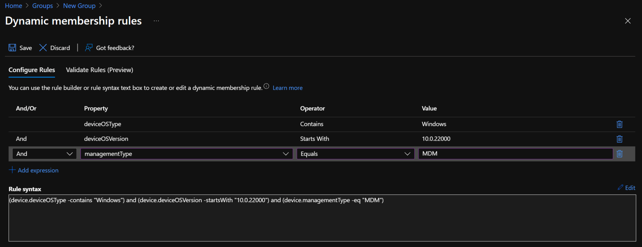Click the Property column header
This screenshot has width=642, height=247.
[96, 108]
